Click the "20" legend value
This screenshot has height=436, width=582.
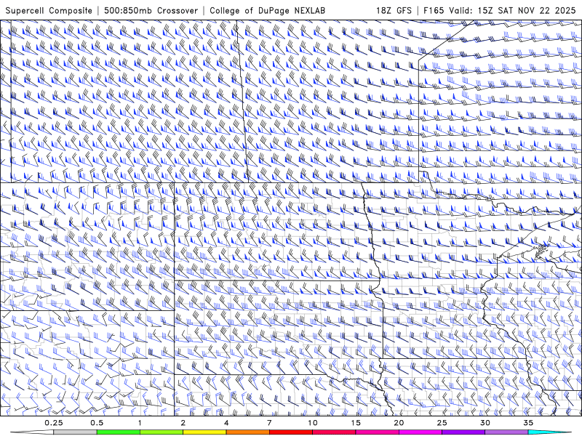(x=399, y=423)
